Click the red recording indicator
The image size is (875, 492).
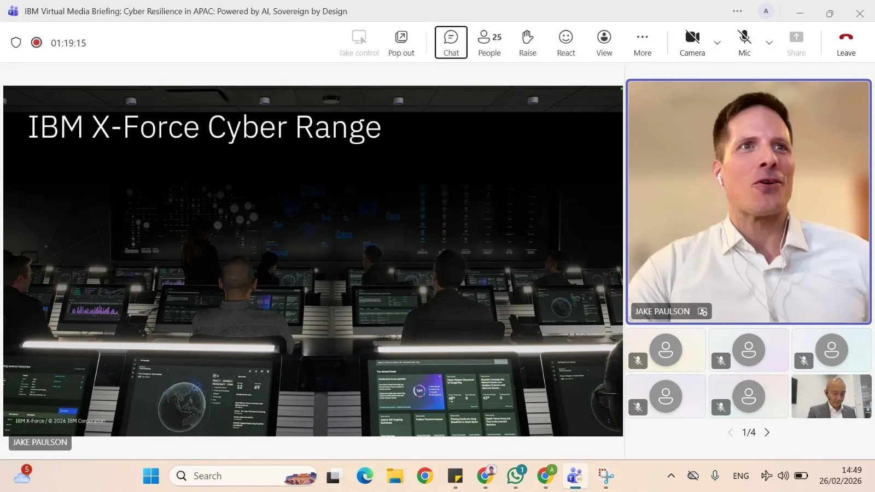coord(37,43)
